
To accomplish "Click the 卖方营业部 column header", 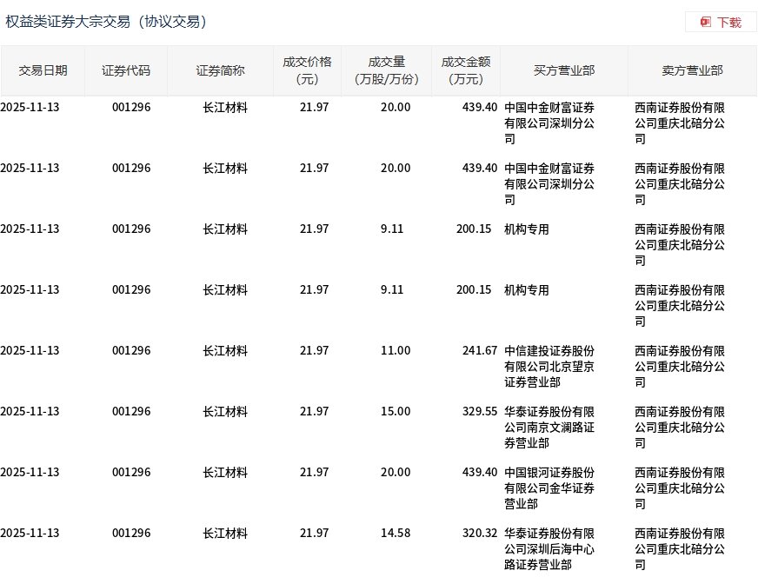I will pos(692,70).
